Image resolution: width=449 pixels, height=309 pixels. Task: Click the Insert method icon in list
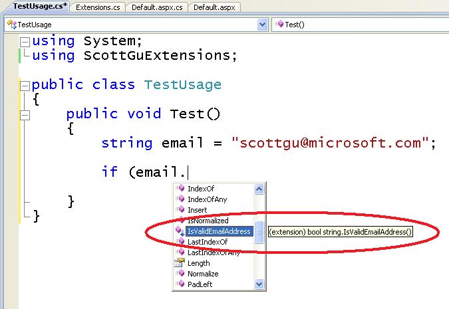[179, 210]
